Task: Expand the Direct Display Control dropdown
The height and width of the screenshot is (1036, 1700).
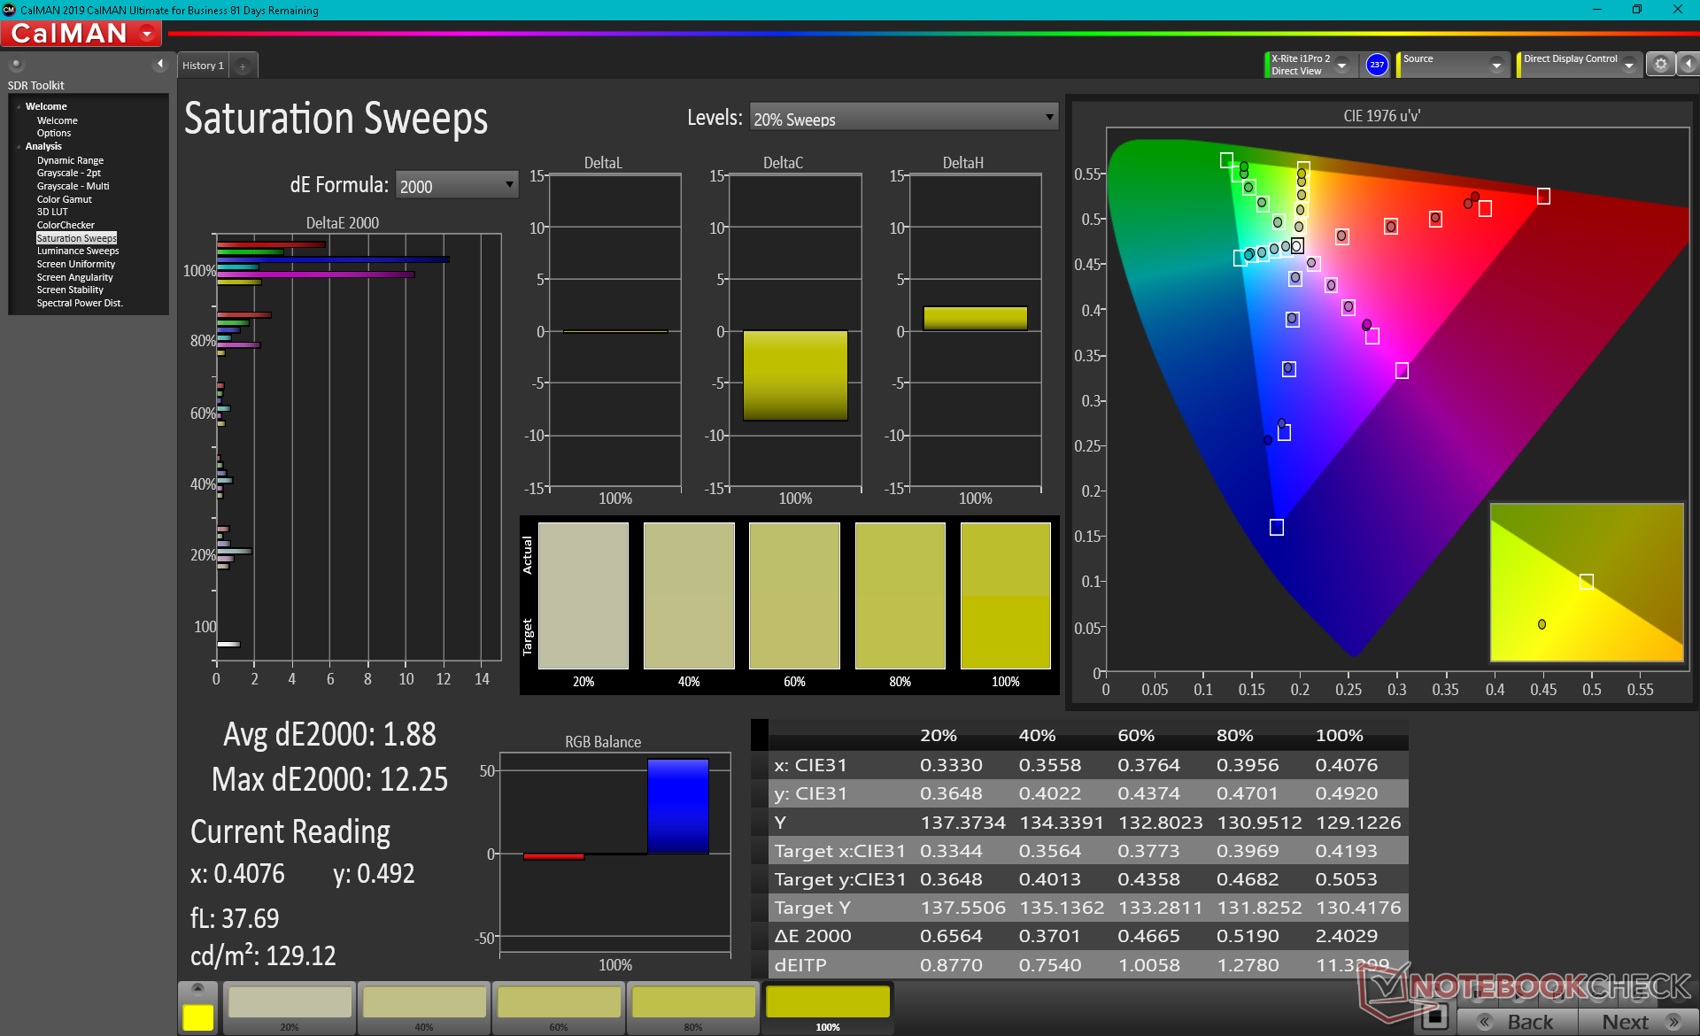Action: (1628, 65)
